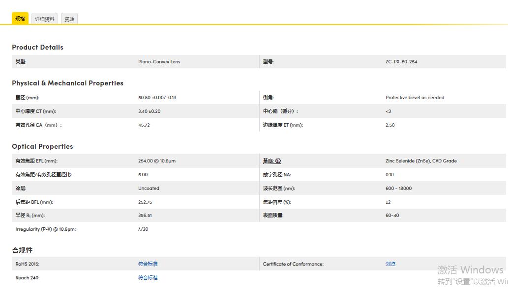508x295 pixels.
Task: Click the Zinc Selenide substrate value
Action: click(x=421, y=161)
